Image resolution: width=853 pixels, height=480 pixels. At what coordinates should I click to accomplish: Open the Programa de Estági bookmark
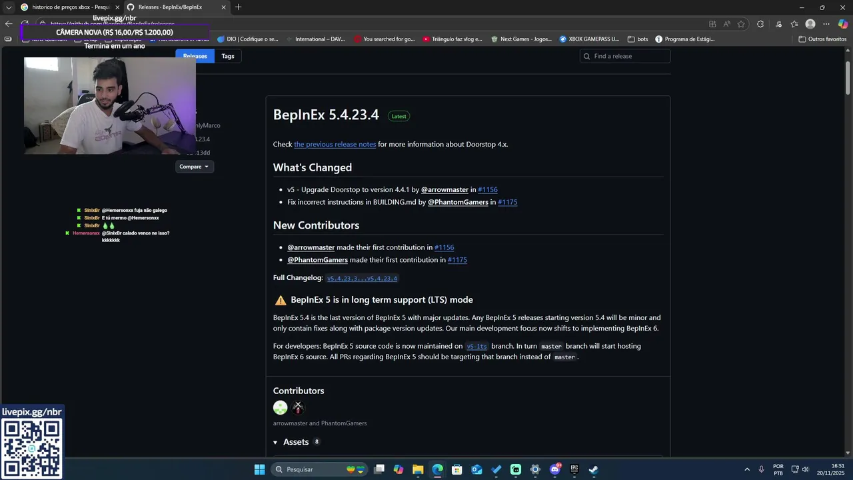coord(685,39)
